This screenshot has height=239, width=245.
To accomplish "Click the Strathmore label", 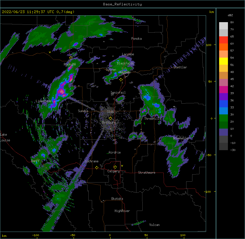I will click(x=147, y=173).
